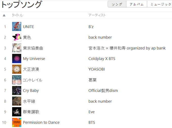Open the ミュージック tab
This screenshot has width=172, height=128.
(x=160, y=4)
